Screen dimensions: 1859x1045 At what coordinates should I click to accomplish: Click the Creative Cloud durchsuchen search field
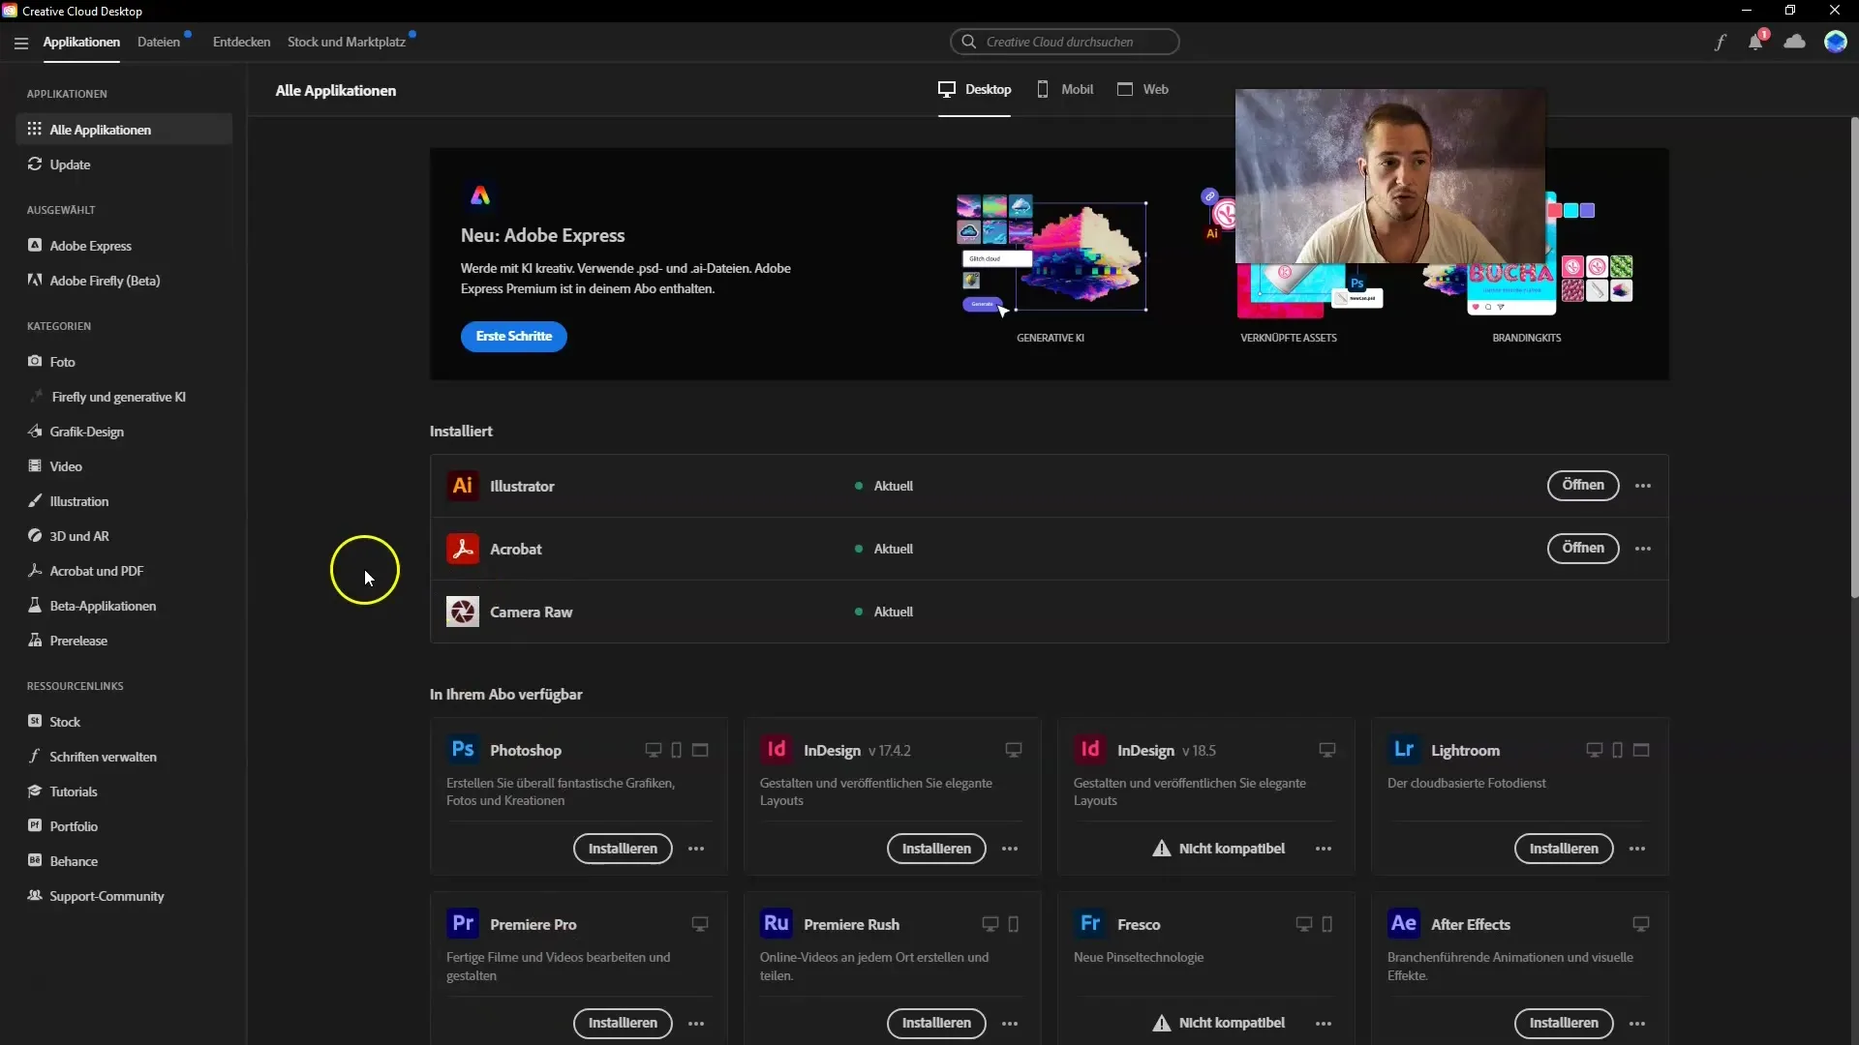click(x=1065, y=43)
